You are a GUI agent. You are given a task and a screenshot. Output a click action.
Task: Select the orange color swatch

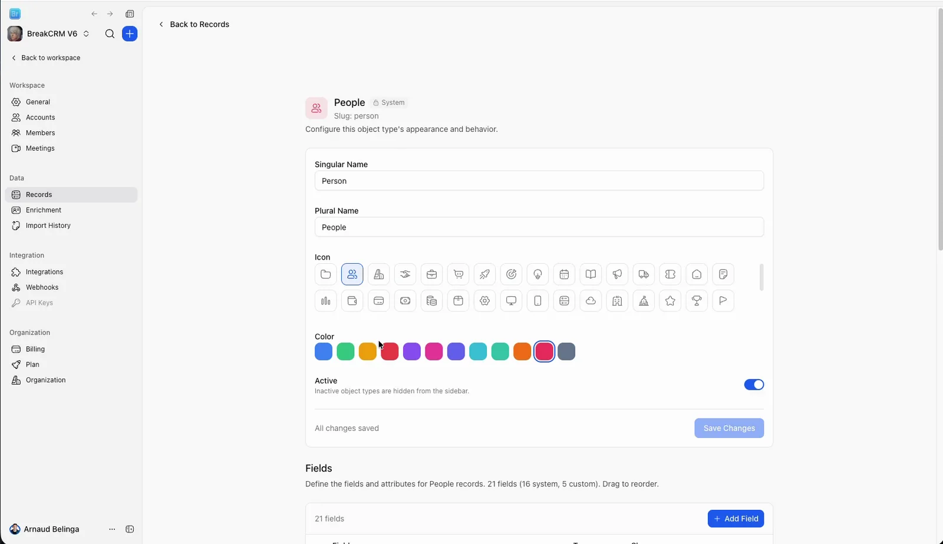click(x=522, y=351)
